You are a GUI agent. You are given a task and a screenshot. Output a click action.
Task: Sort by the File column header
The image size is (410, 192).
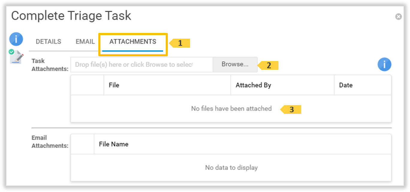pyautogui.click(x=114, y=85)
